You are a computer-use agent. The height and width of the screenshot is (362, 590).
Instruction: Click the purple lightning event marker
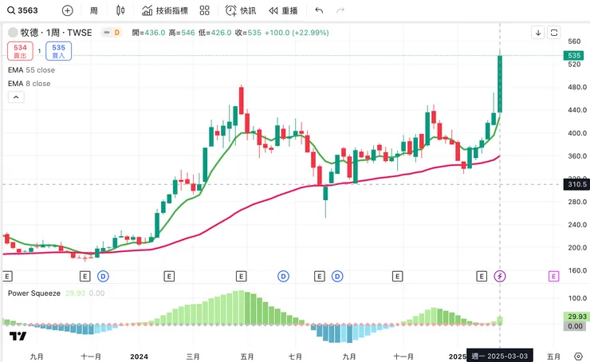pyautogui.click(x=500, y=277)
